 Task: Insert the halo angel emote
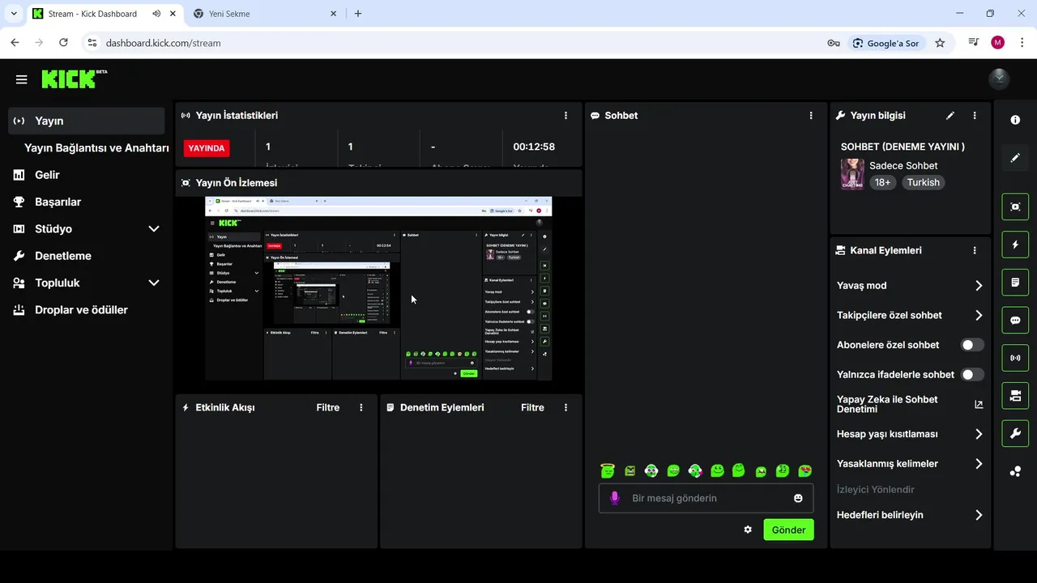pyautogui.click(x=608, y=470)
